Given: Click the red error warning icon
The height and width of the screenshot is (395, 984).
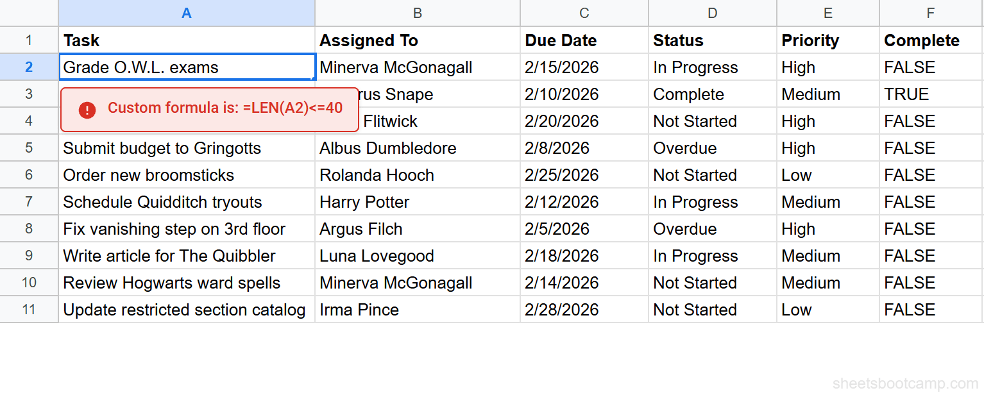Looking at the screenshot, I should [87, 110].
